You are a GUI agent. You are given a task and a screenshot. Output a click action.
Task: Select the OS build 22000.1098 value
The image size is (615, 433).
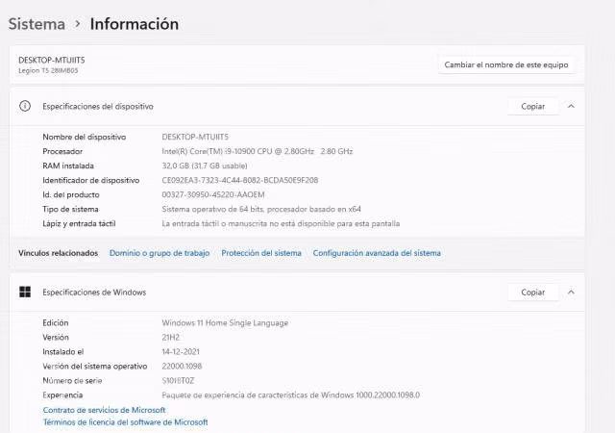coord(182,367)
